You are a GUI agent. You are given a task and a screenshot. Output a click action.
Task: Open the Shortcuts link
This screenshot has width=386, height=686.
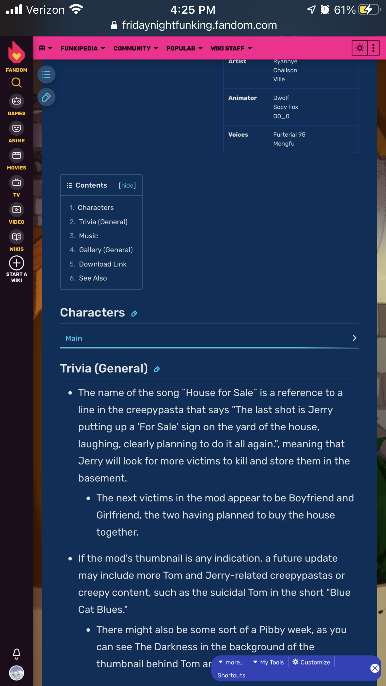point(231,675)
